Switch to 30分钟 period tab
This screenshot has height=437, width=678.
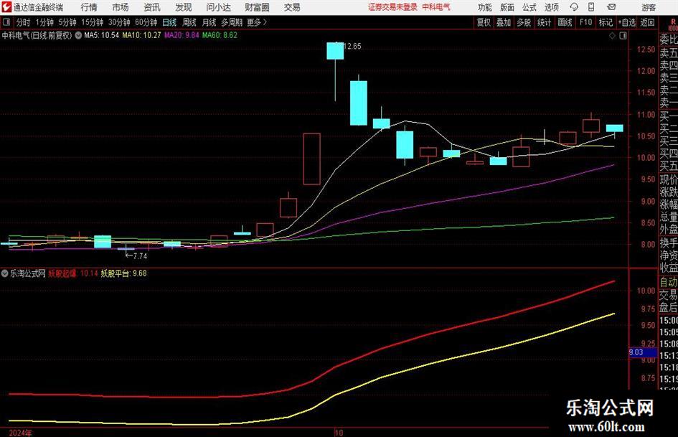[x=119, y=22]
